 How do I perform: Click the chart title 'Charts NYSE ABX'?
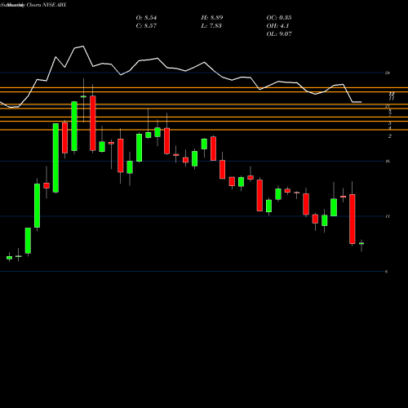(47, 5)
